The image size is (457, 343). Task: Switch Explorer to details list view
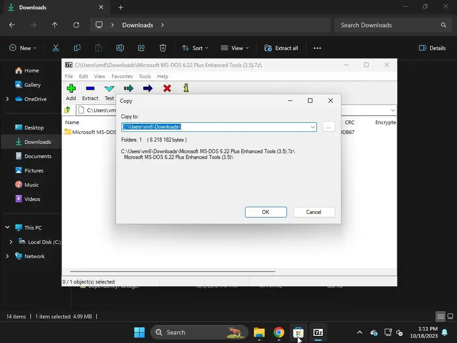click(440, 316)
